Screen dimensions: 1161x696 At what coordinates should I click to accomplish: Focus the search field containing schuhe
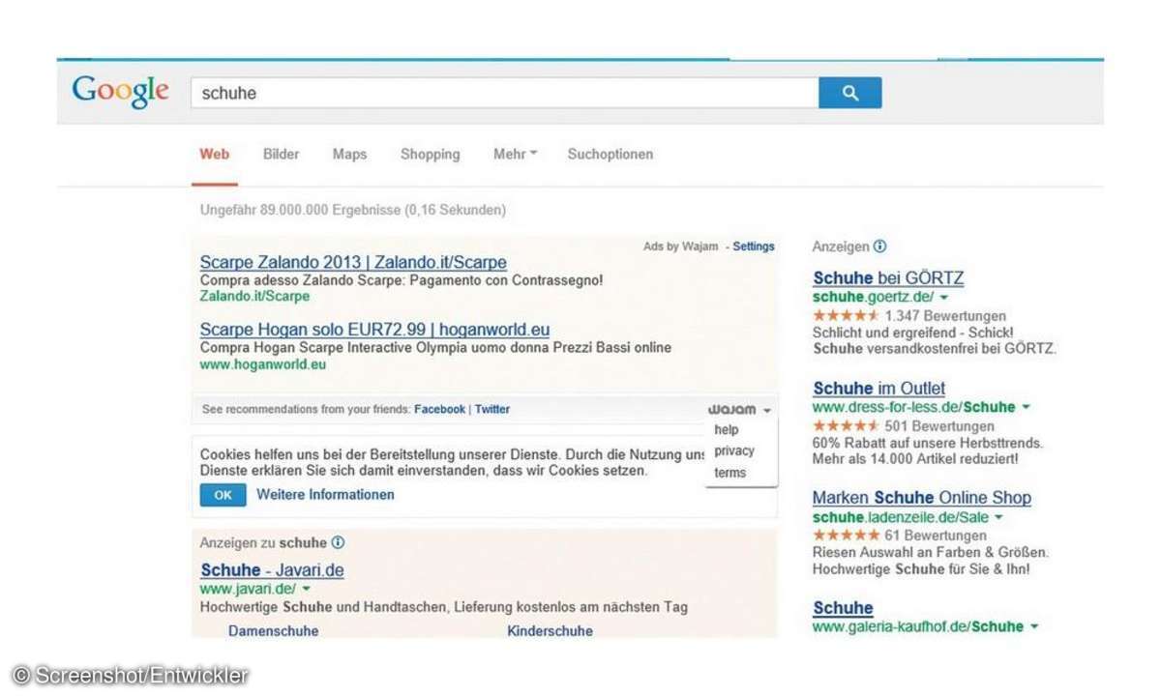click(x=504, y=93)
